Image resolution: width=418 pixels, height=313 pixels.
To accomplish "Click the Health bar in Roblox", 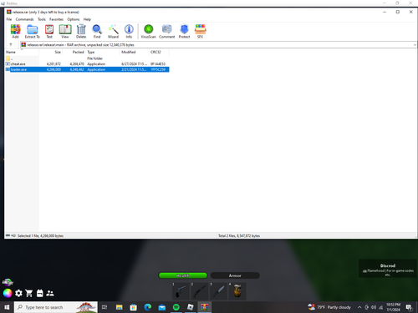I will point(183,275).
